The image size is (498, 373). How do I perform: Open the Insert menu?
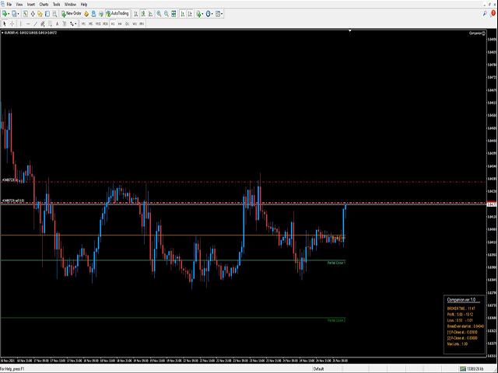pyautogui.click(x=31, y=5)
